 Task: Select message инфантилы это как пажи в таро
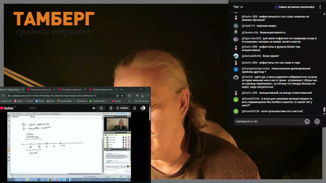tap(280, 63)
